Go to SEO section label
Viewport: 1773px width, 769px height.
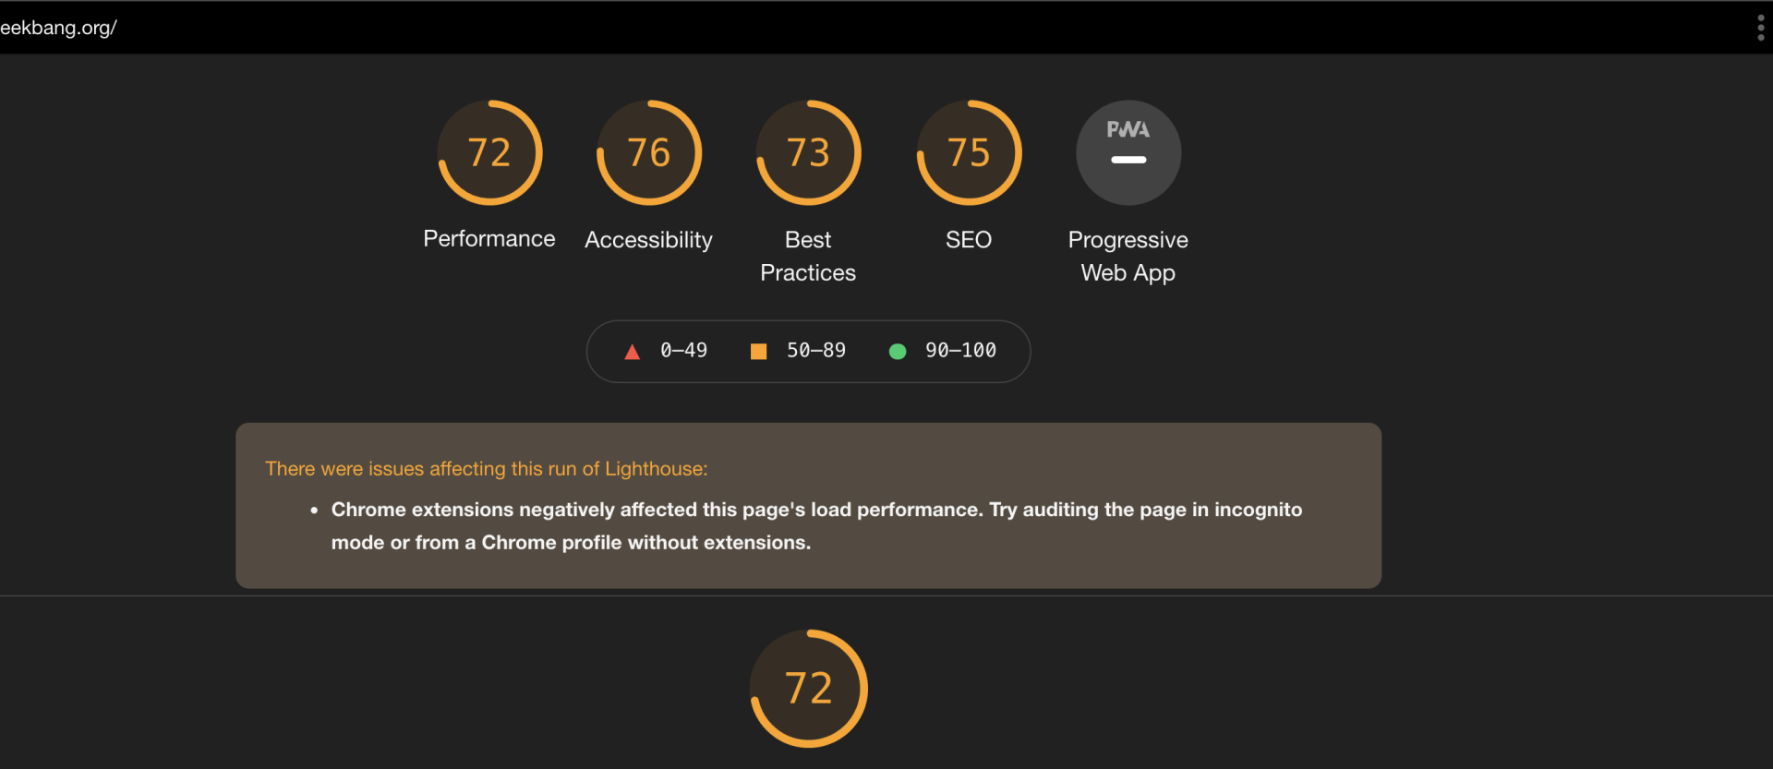(x=969, y=240)
